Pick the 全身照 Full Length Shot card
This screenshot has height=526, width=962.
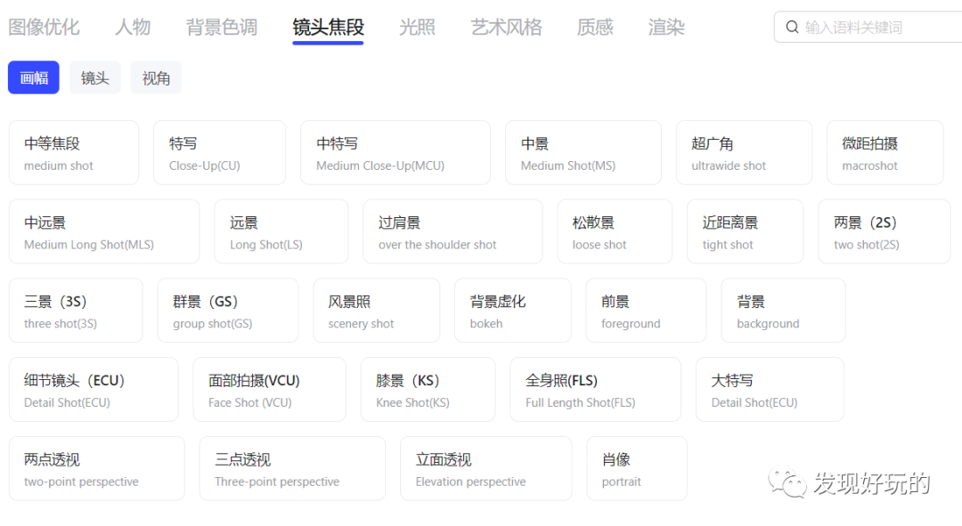[x=595, y=390]
